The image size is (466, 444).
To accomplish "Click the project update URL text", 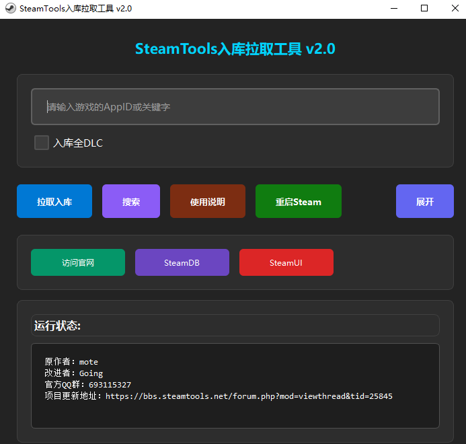I will [249, 396].
